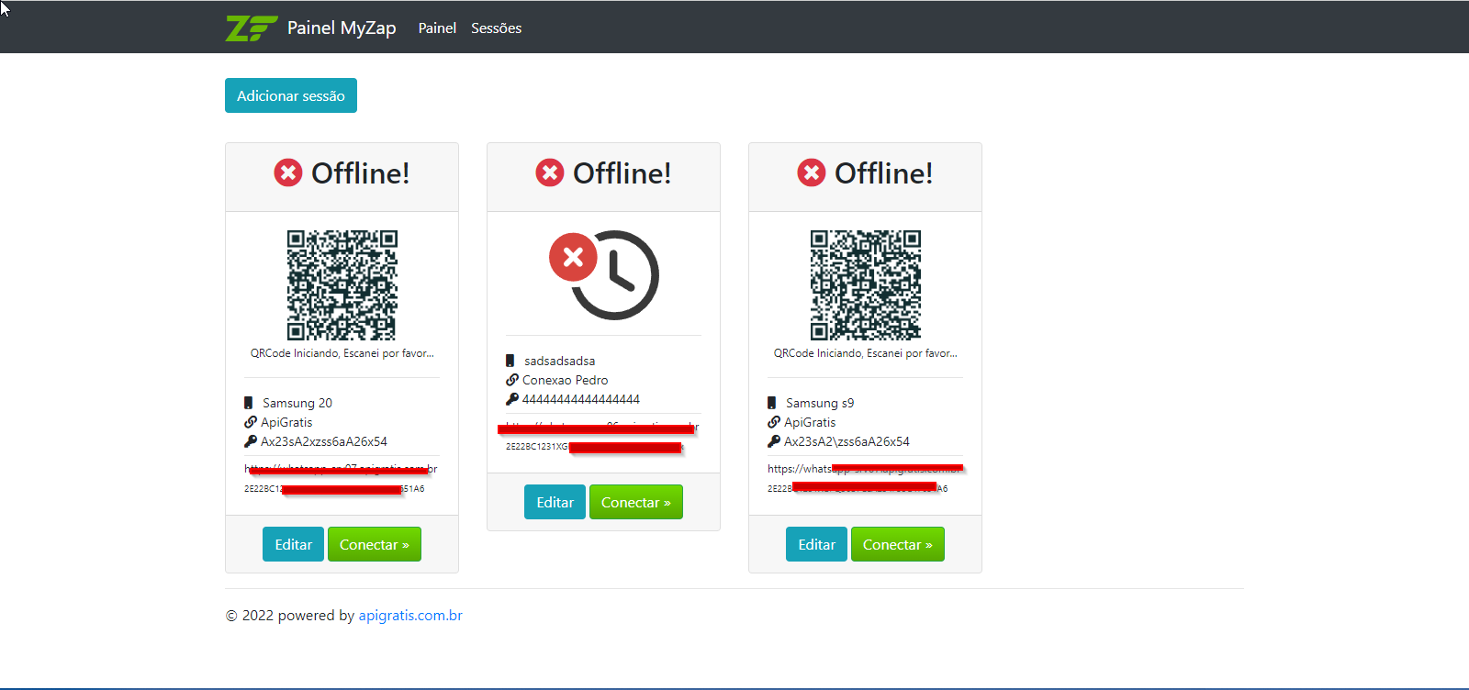Click the MyZap green Z logo
Screen dimensions: 1469x690
pos(252,28)
